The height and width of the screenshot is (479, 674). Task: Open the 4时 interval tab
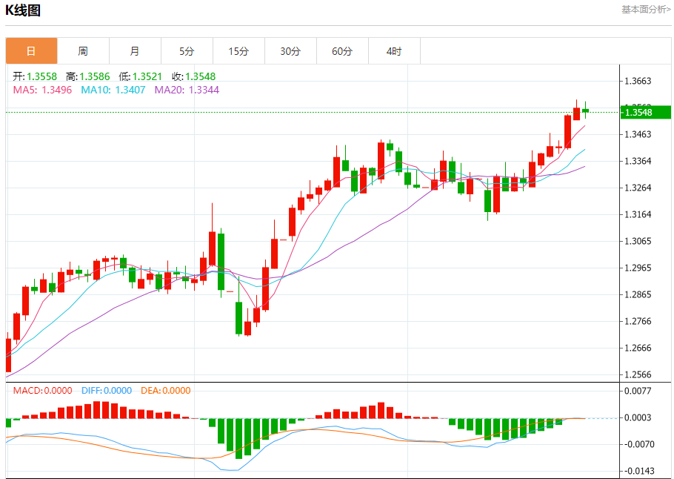tap(394, 50)
